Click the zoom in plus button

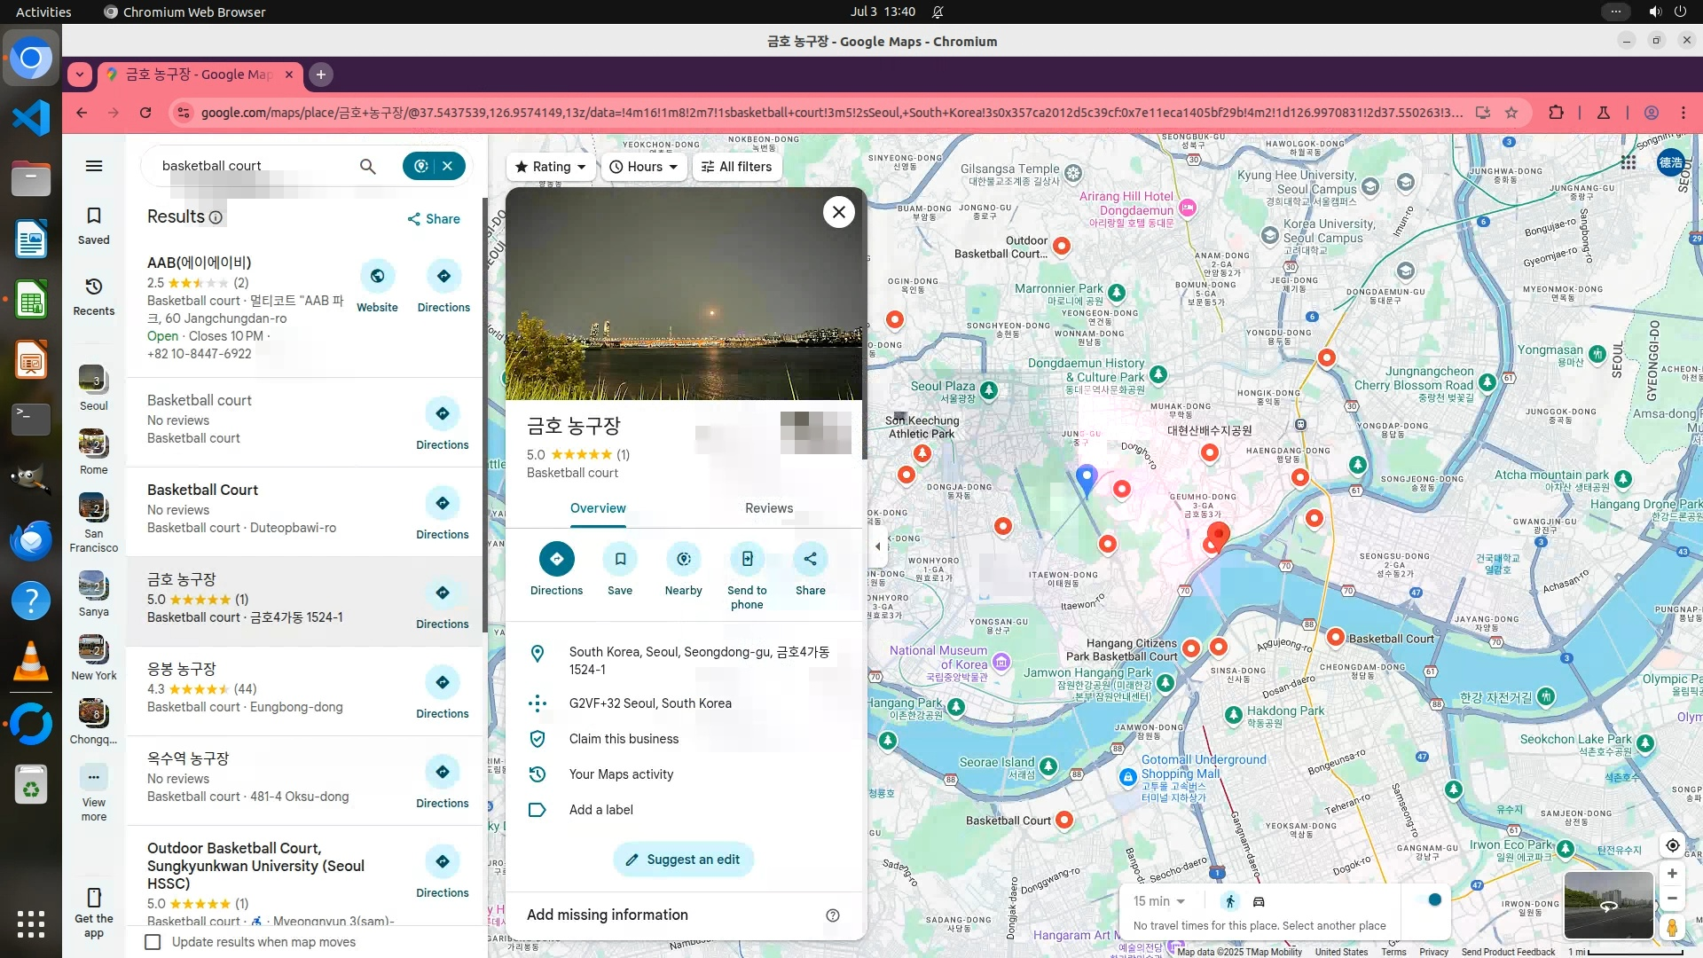1672,874
